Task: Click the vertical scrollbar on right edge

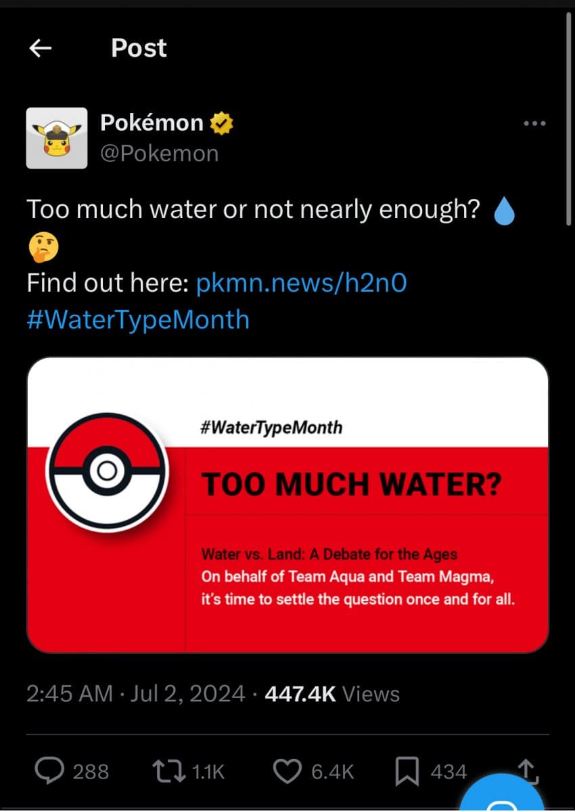Action: (568, 115)
